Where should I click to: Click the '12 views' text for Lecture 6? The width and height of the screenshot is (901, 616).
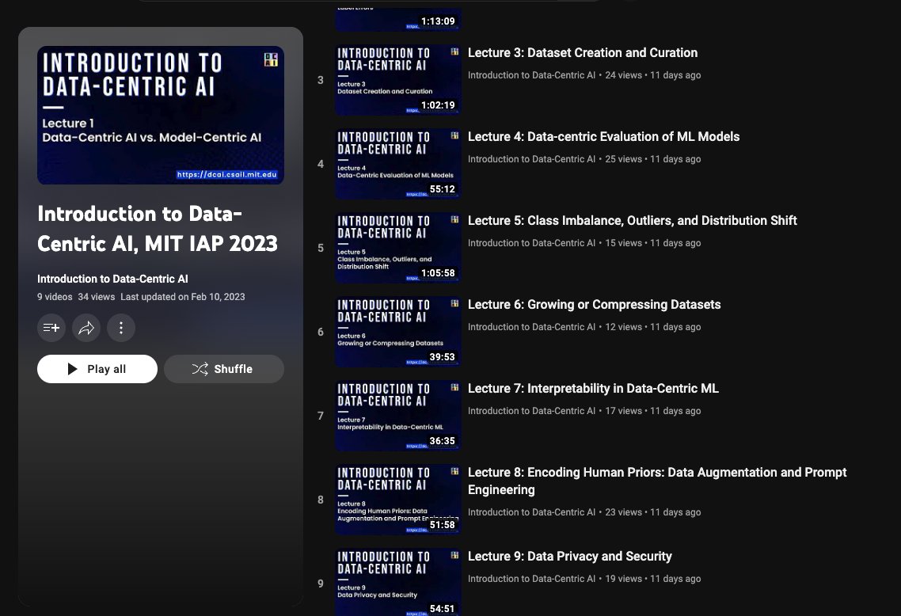[623, 327]
